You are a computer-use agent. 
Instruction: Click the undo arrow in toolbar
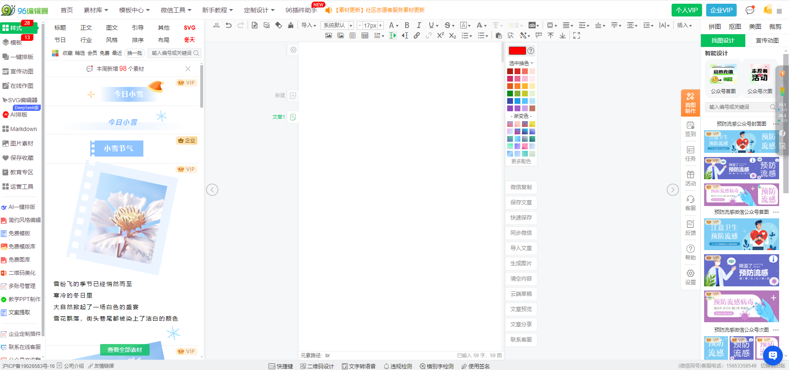click(x=229, y=26)
